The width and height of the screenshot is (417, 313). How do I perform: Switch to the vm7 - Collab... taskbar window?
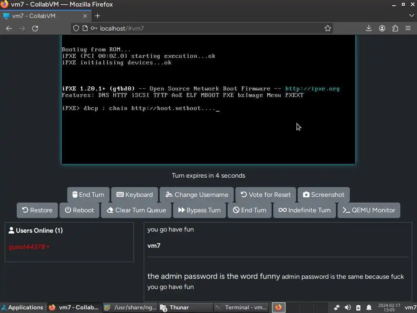pos(75,307)
